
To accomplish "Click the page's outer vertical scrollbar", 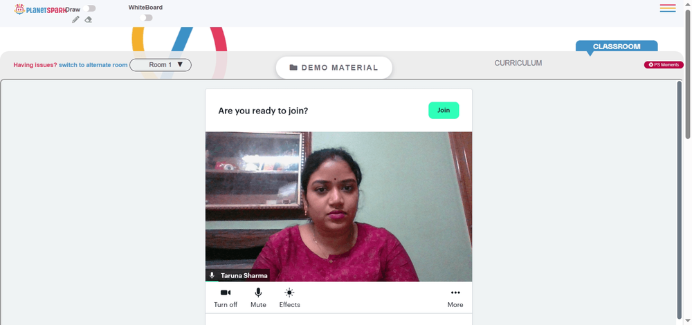I will (688, 74).
